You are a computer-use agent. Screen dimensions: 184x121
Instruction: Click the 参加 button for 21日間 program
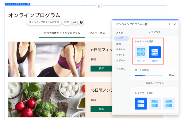click(x=101, y=68)
